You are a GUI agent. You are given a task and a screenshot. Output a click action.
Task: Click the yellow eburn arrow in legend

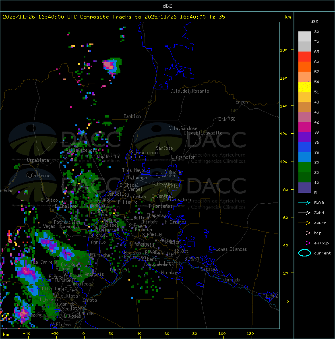point(304,223)
